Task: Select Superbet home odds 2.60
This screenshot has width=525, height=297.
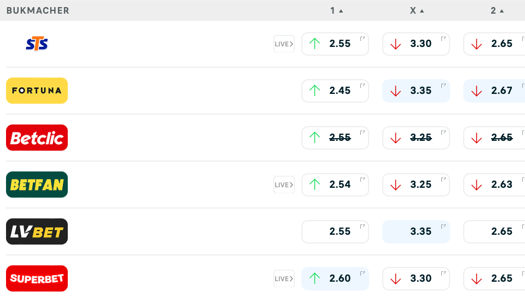Action: pyautogui.click(x=335, y=278)
